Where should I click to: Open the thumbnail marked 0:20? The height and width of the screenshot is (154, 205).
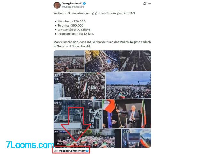(87, 138)
